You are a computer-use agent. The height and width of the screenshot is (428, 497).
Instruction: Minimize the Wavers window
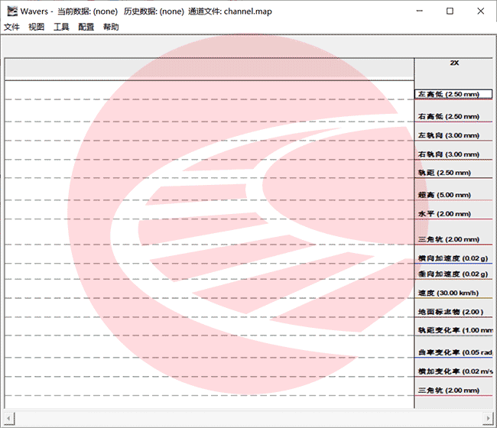pos(419,11)
